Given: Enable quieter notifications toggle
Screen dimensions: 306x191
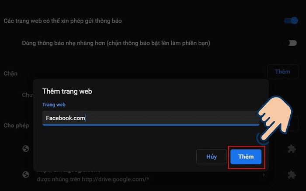Looking at the screenshot, I should [292, 43].
